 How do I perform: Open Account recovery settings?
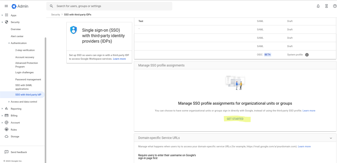[x=25, y=57]
